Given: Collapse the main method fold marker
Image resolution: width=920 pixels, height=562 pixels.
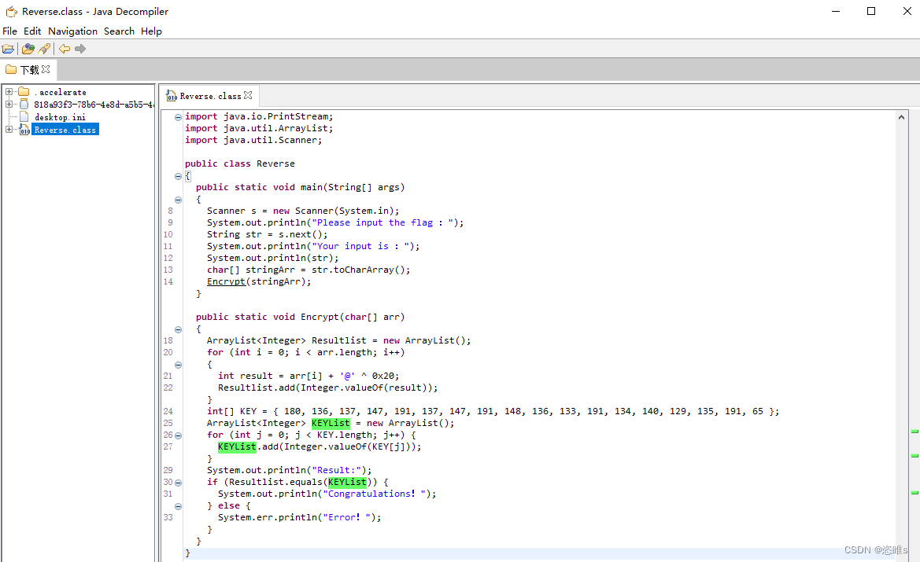Looking at the screenshot, I should point(178,199).
